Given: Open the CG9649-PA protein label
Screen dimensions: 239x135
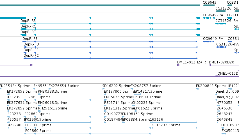Looking at the screenshot, I should pyautogui.click(x=213, y=39).
